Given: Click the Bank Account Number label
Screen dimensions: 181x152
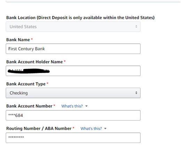Looking at the screenshot, I should (x=29, y=106).
